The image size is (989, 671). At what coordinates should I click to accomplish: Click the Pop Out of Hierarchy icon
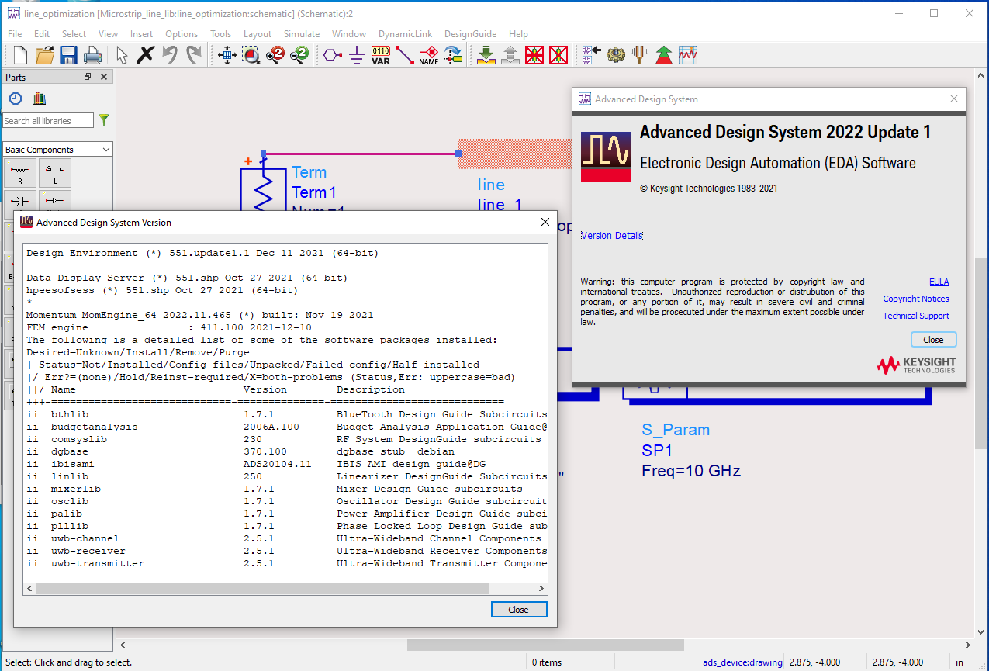pyautogui.click(x=510, y=55)
